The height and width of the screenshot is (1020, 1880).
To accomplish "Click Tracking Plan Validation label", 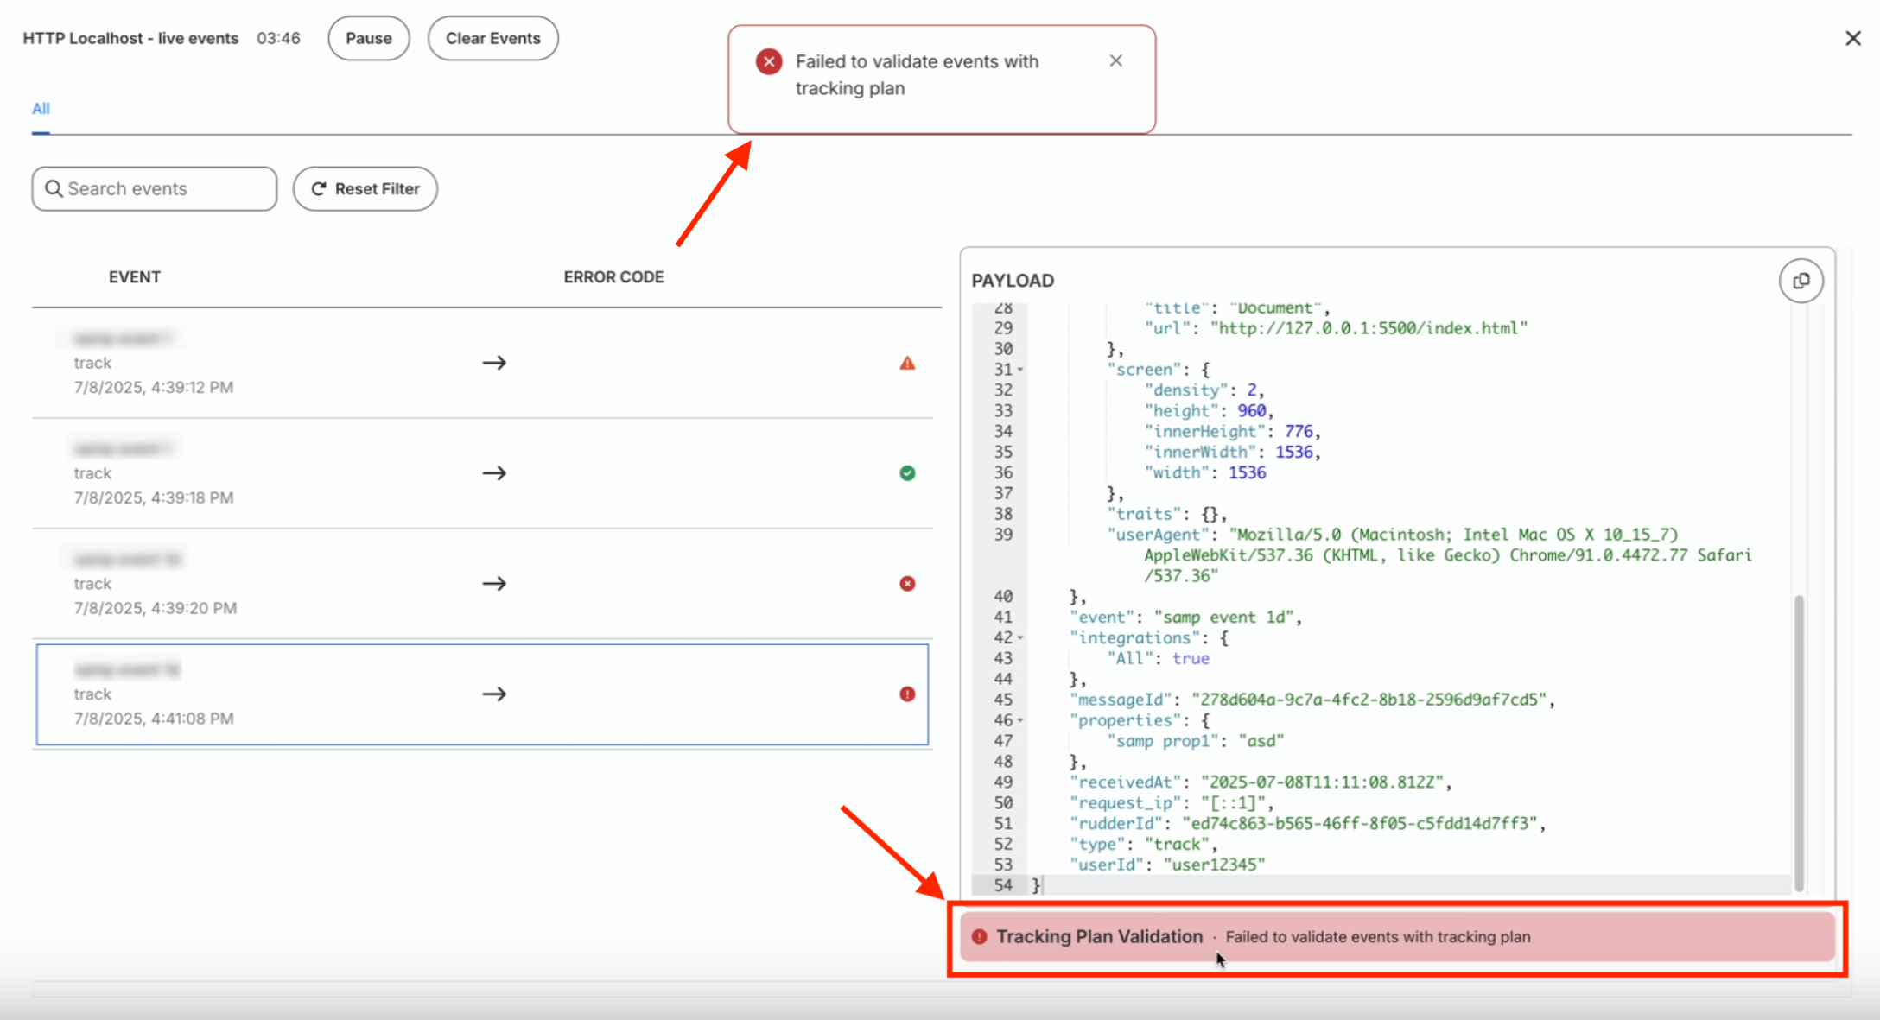I will [1099, 937].
